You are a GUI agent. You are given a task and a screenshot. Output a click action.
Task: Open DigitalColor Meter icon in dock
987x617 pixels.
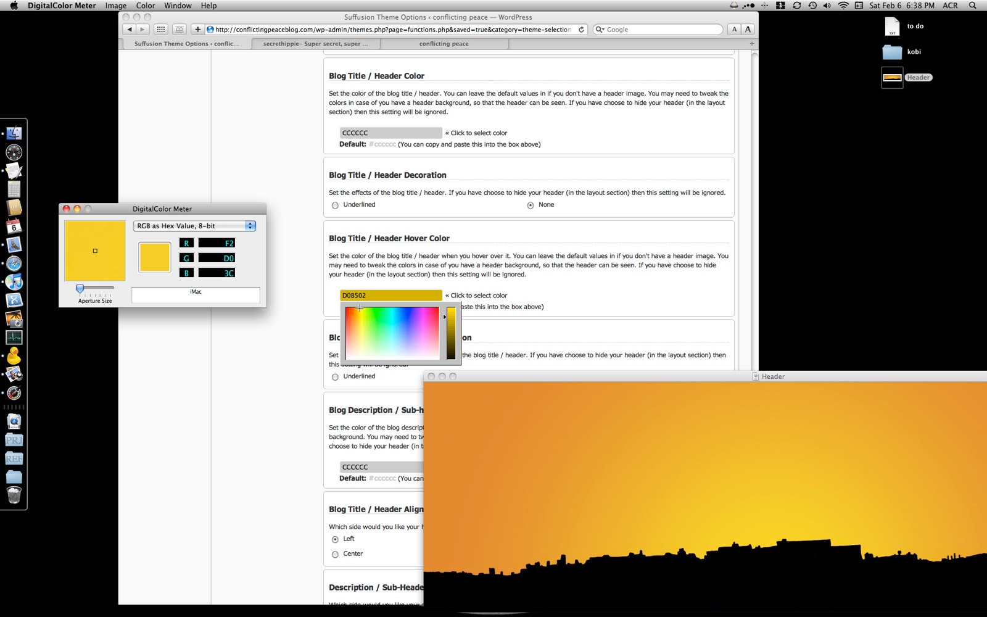point(14,393)
